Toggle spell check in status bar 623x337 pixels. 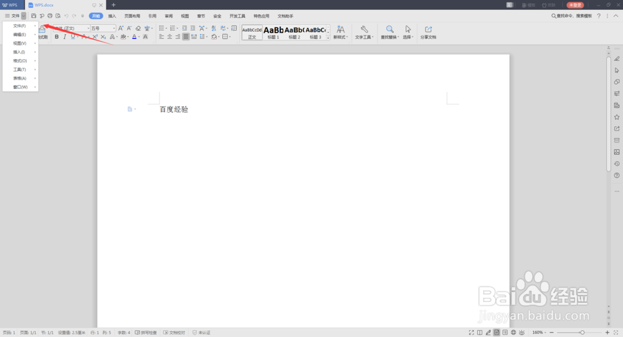146,333
